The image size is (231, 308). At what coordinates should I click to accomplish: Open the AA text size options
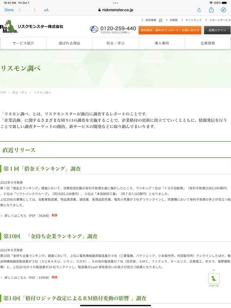click(46, 10)
